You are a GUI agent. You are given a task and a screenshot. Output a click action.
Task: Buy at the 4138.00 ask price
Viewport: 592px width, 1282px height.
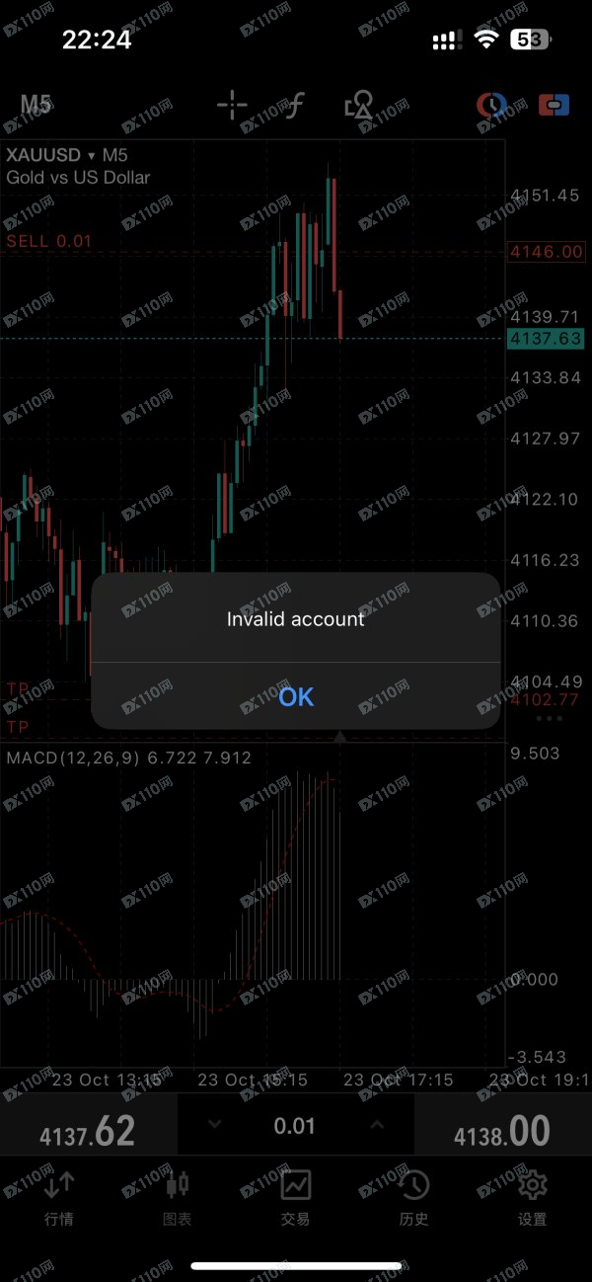click(x=502, y=1132)
